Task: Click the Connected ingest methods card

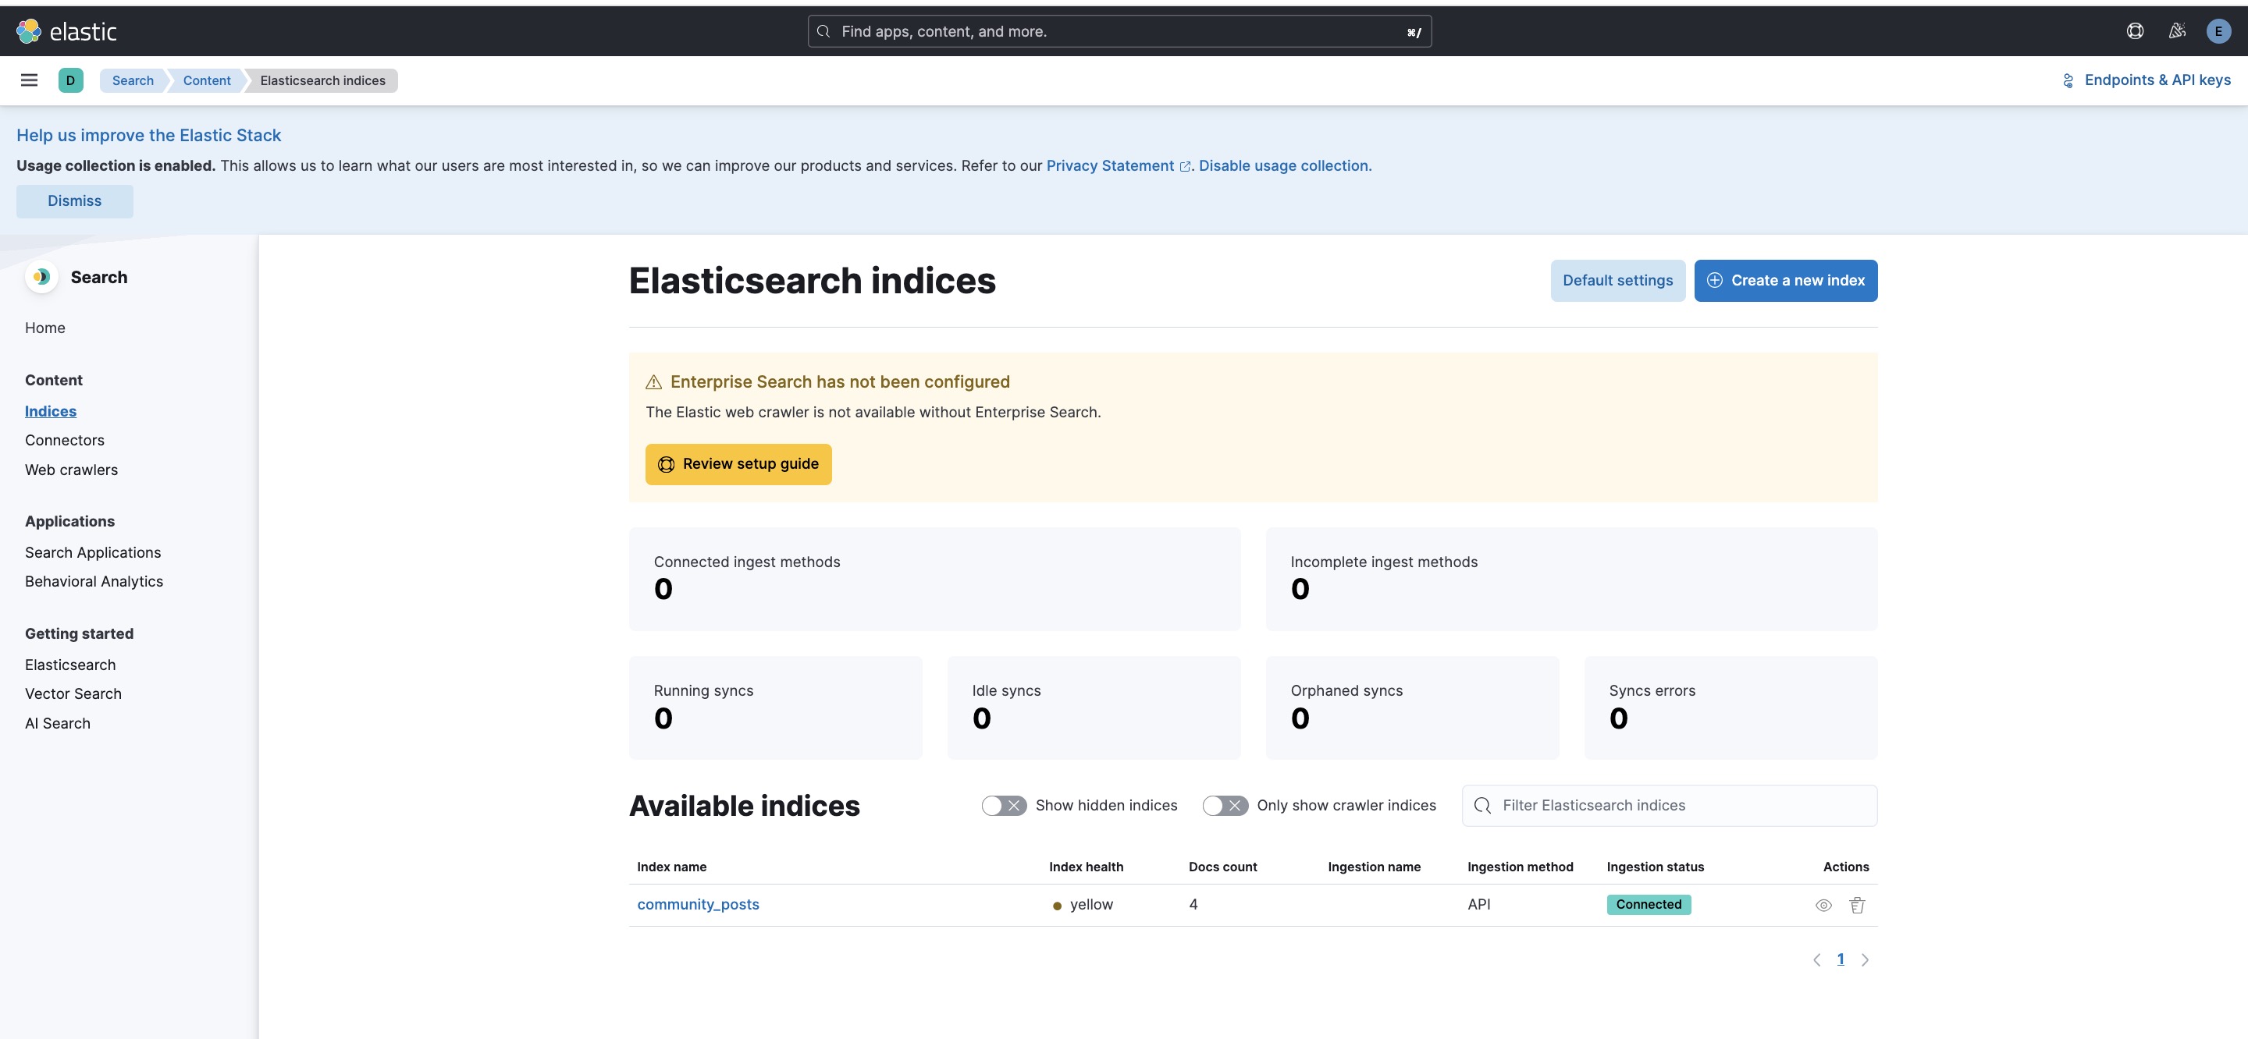Action: point(934,580)
